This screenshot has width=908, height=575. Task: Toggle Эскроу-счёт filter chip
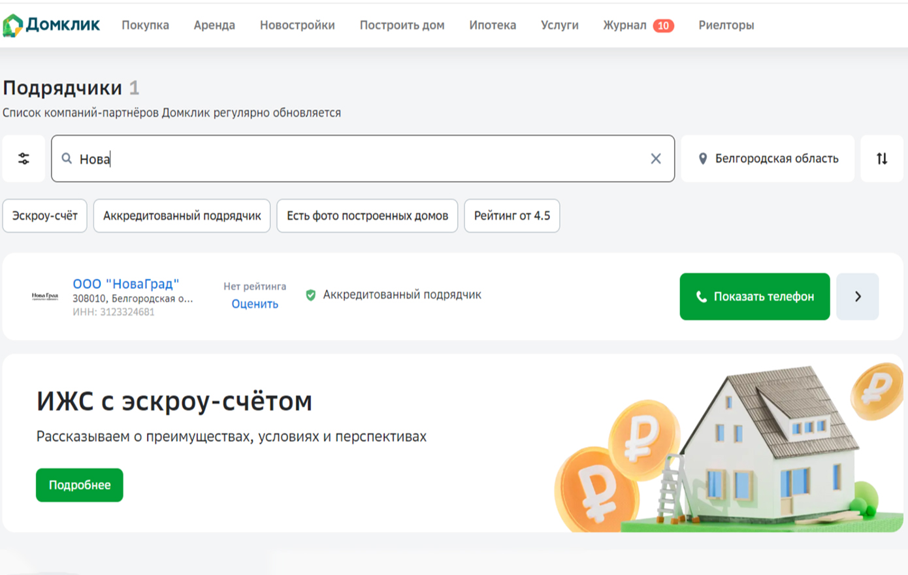click(x=45, y=216)
